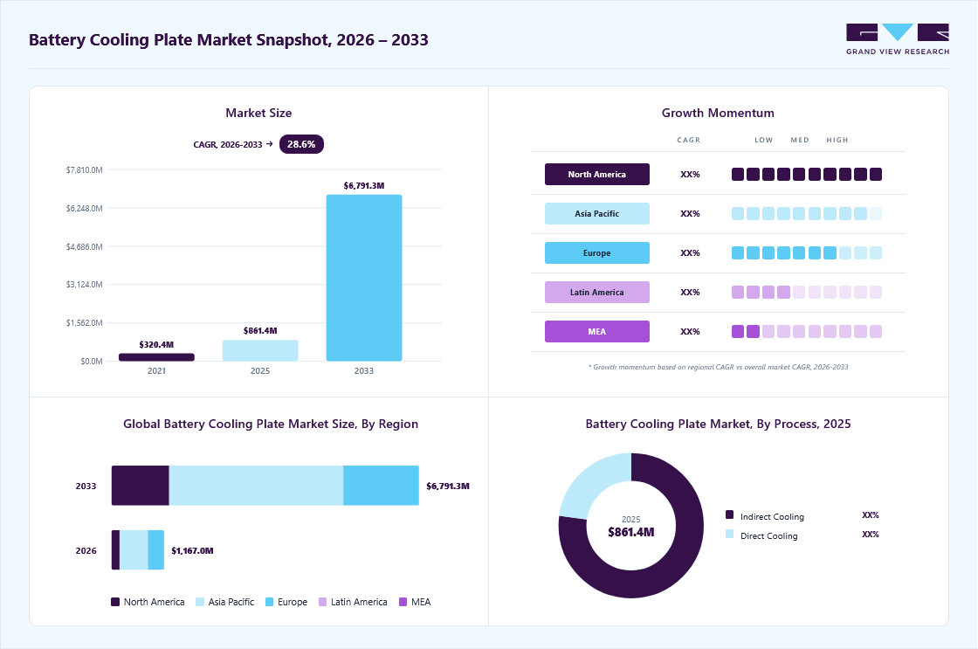Click the North America legend swatch

click(x=115, y=602)
